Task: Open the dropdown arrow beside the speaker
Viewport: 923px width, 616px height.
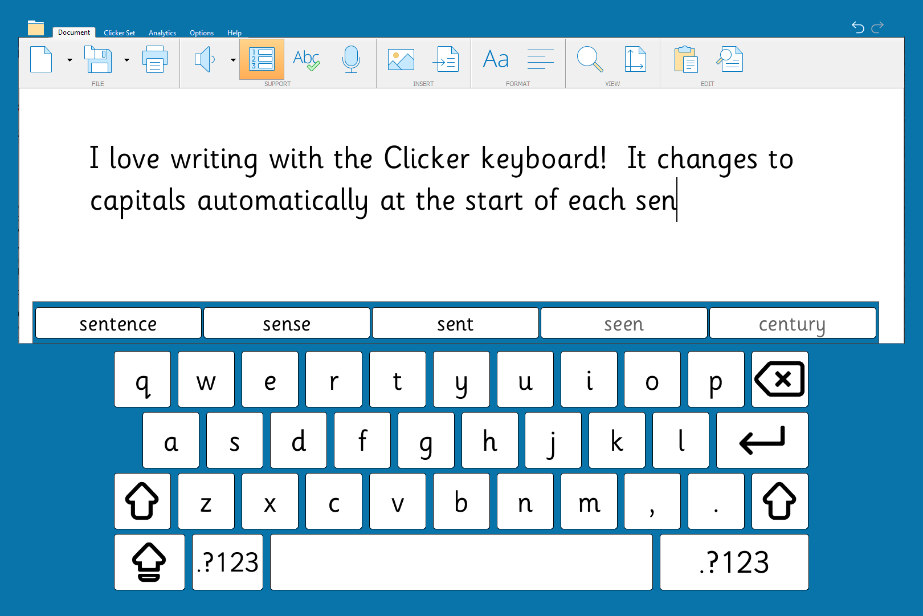Action: coord(233,60)
